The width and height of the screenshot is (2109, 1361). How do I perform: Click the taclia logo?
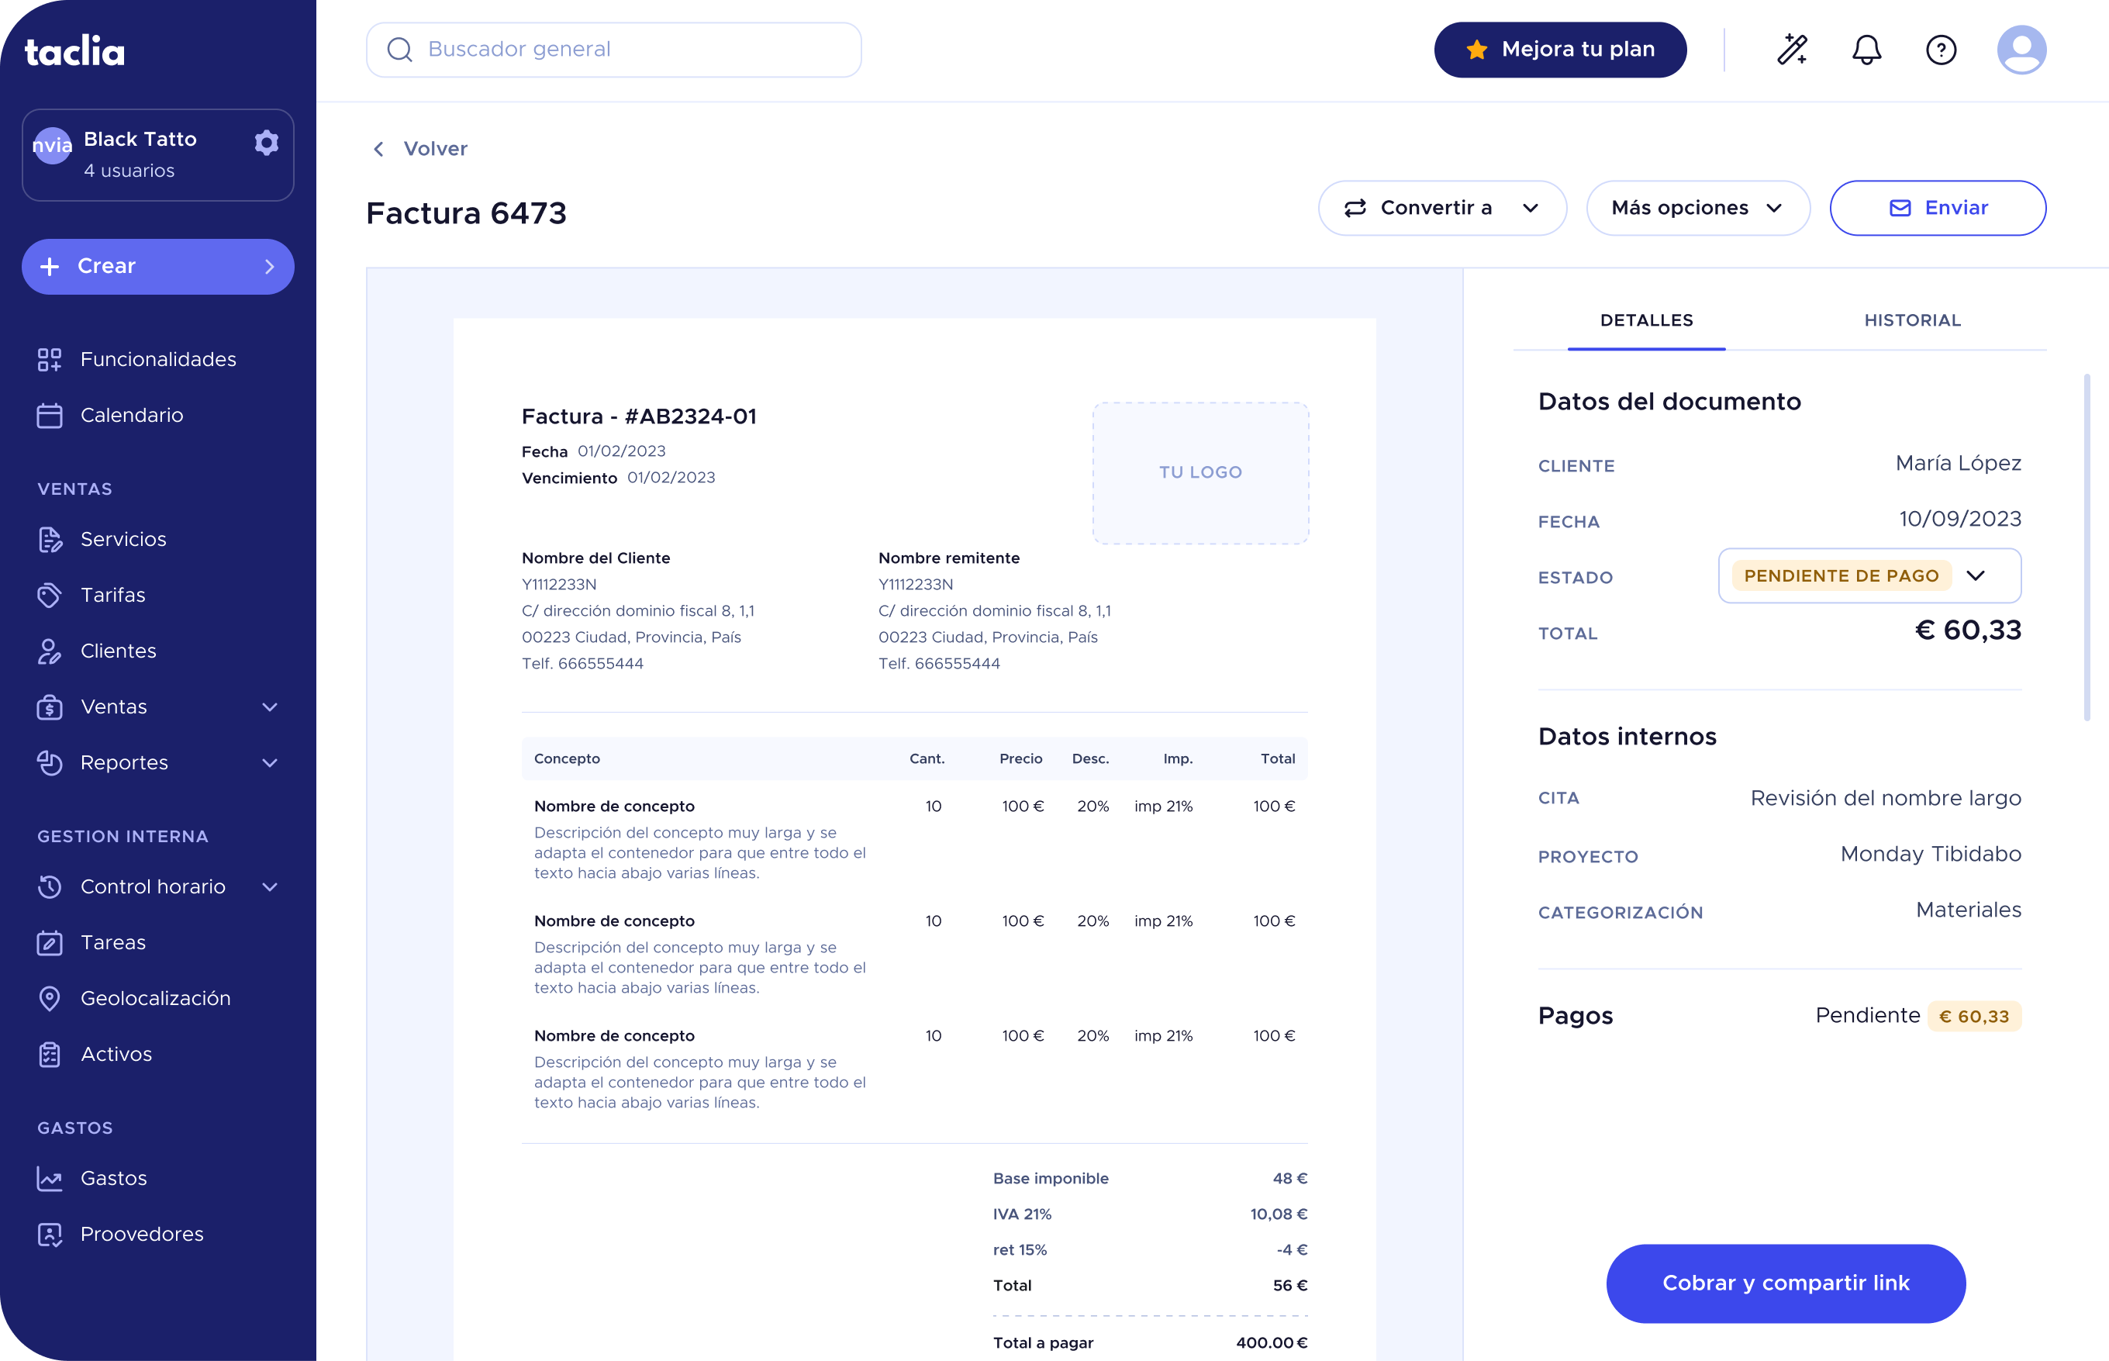click(74, 51)
